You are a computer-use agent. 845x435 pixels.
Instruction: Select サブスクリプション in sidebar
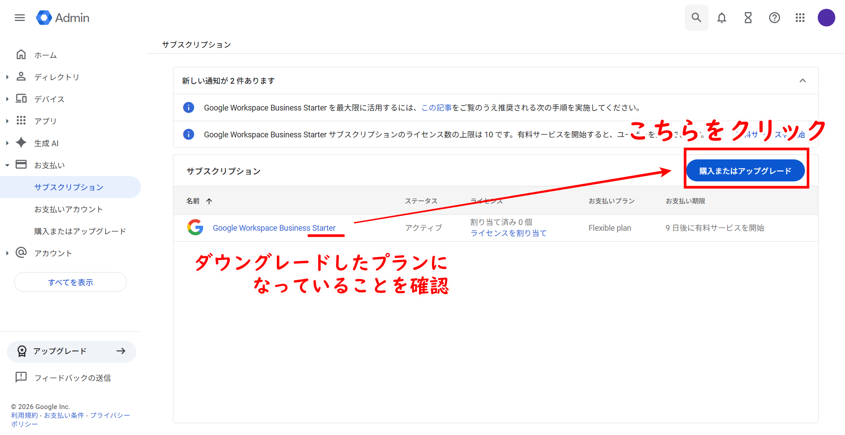(x=69, y=187)
